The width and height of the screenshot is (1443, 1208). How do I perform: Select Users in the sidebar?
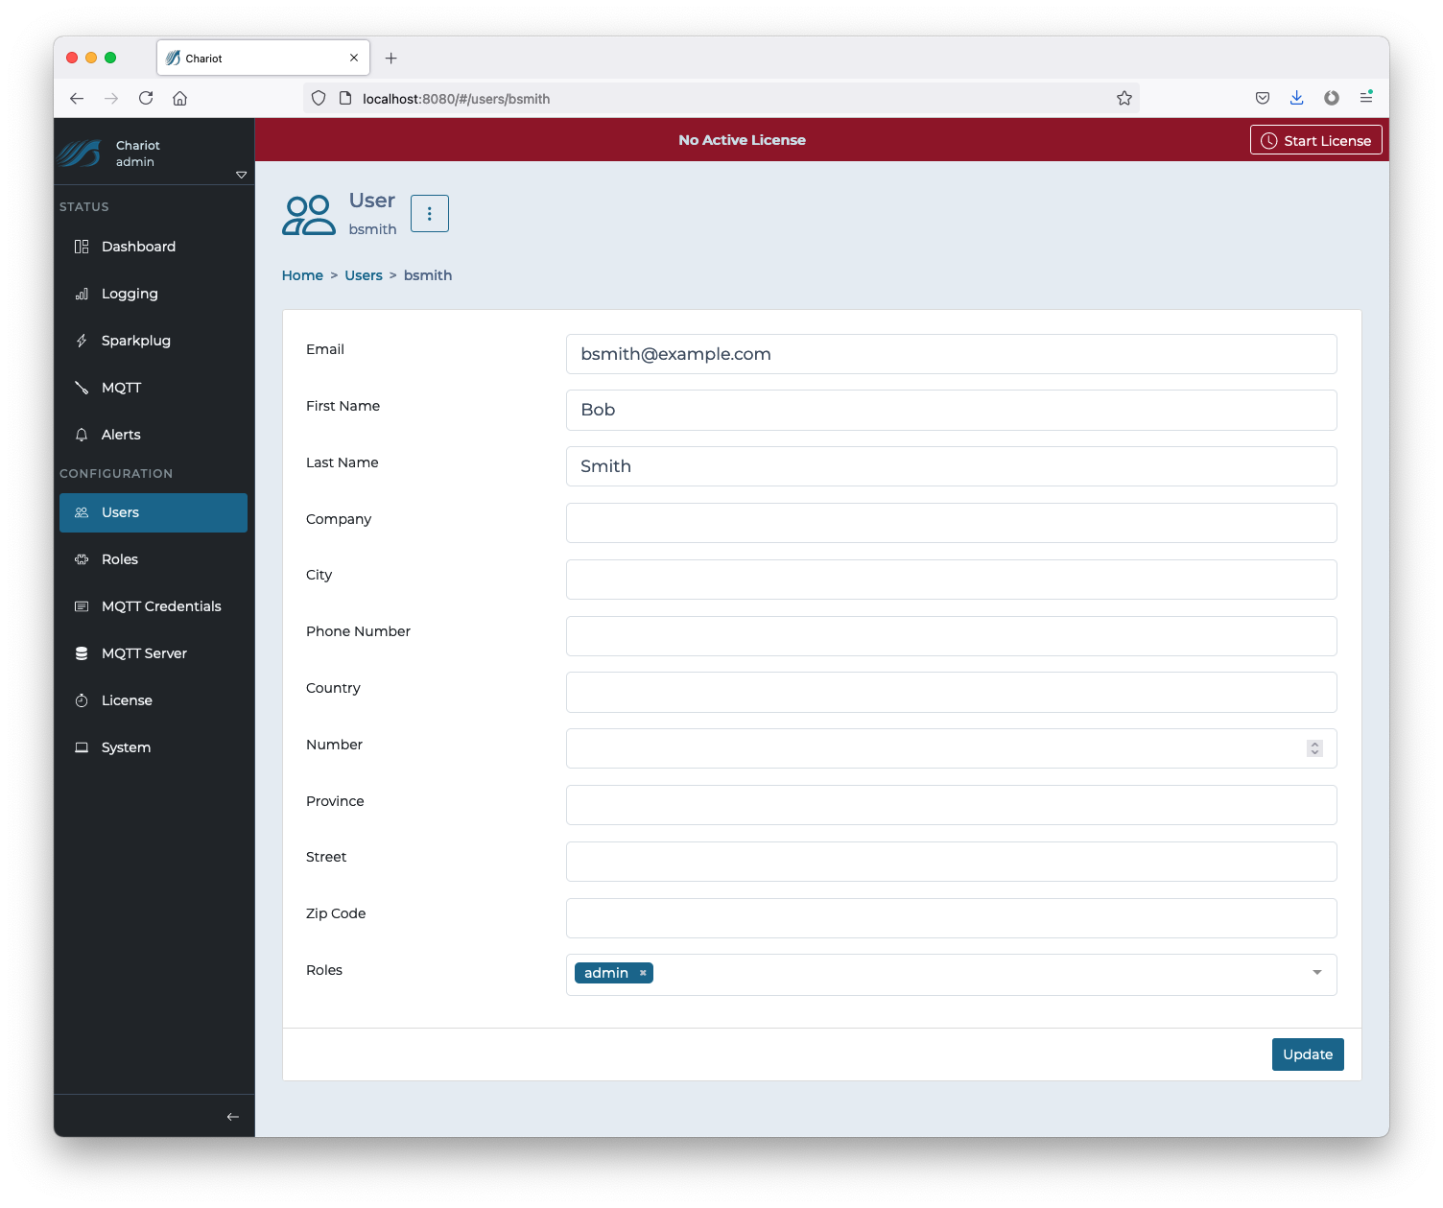154,512
